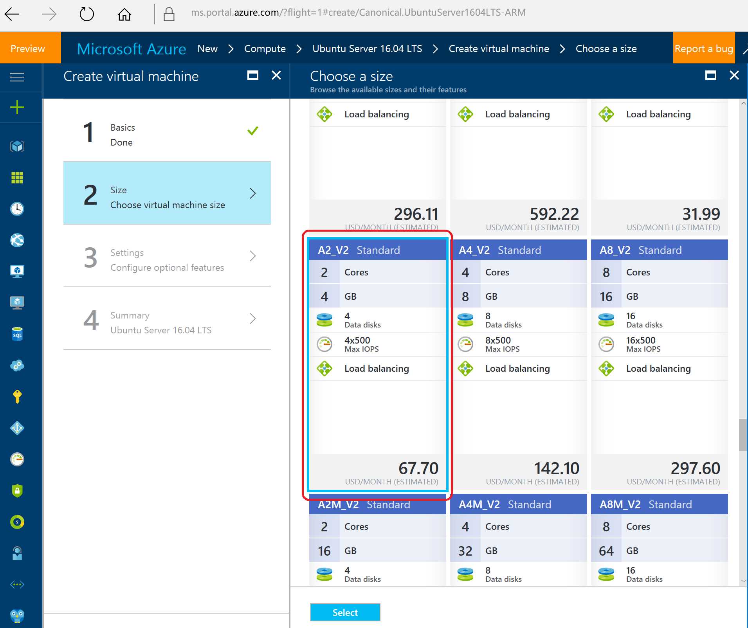Click the blue Select button
This screenshot has height=628, width=748.
pos(345,612)
